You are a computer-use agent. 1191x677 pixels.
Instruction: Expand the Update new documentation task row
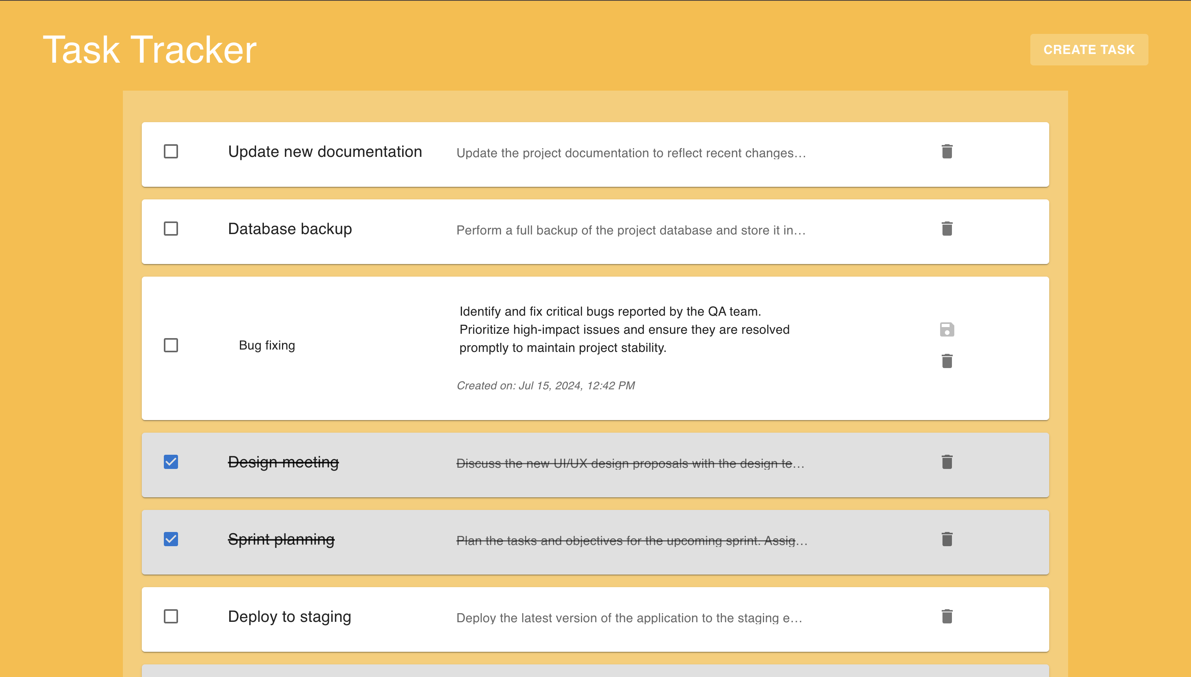click(x=595, y=155)
